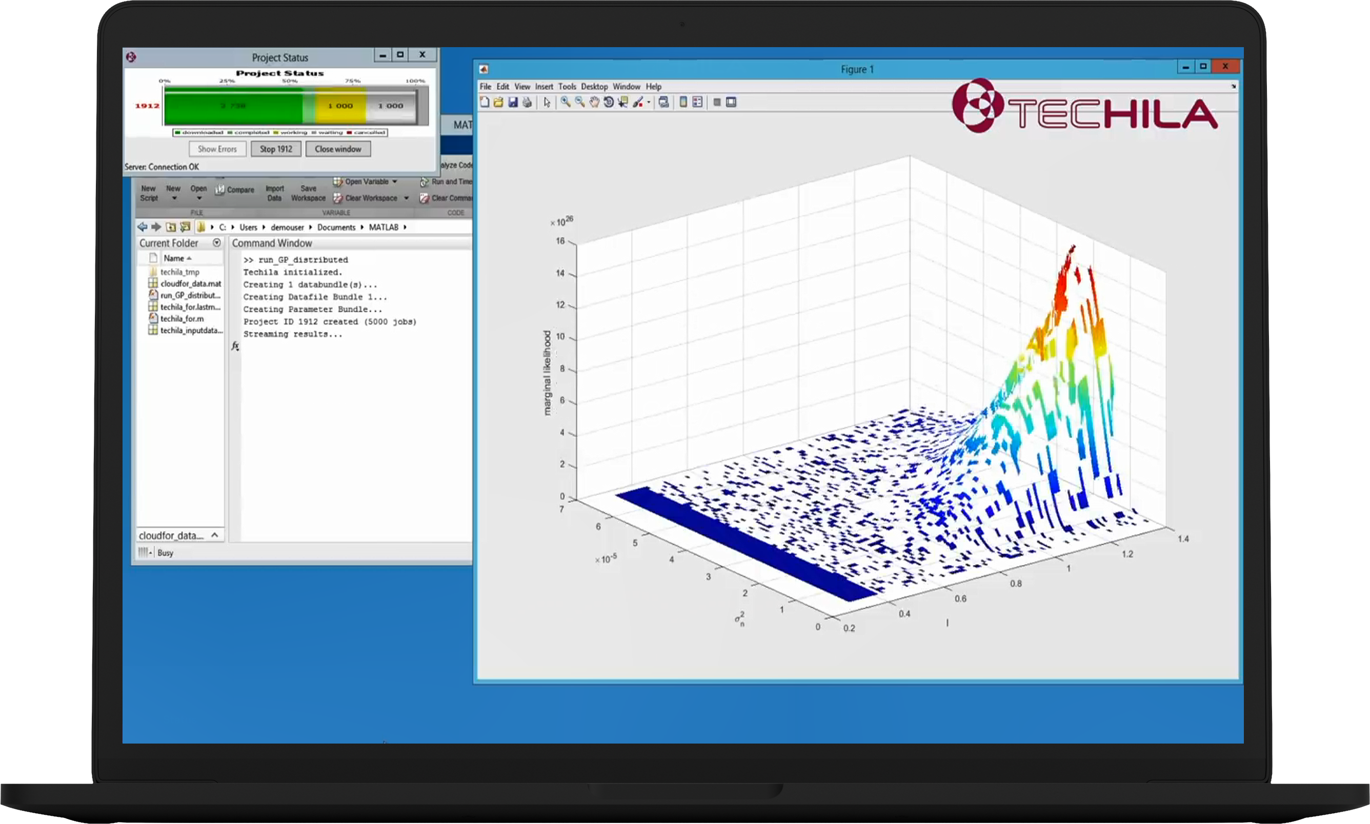Expand the cloudfor_data details panel
This screenshot has width=1370, height=824.
(214, 535)
